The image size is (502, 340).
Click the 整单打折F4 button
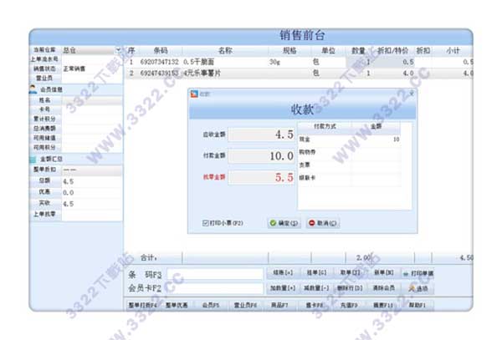pyautogui.click(x=143, y=306)
